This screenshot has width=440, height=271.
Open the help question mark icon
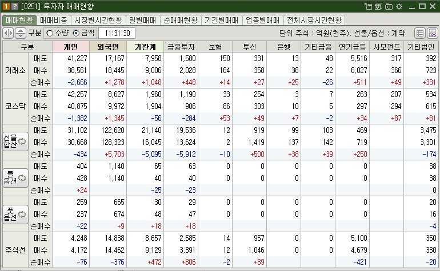tap(15, 6)
